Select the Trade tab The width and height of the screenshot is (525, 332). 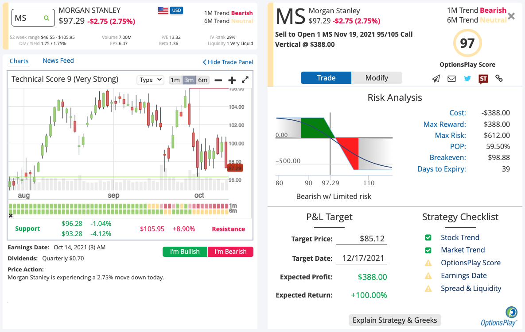point(326,78)
